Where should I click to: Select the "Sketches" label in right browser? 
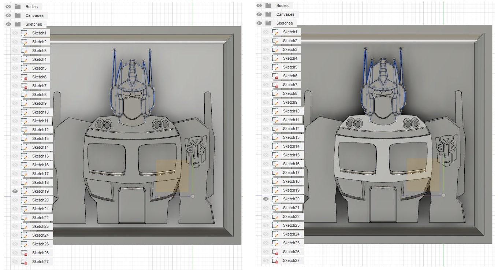(285, 23)
